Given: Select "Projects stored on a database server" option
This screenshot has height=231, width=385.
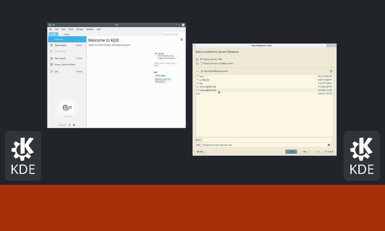Looking at the screenshot, I should (x=201, y=64).
